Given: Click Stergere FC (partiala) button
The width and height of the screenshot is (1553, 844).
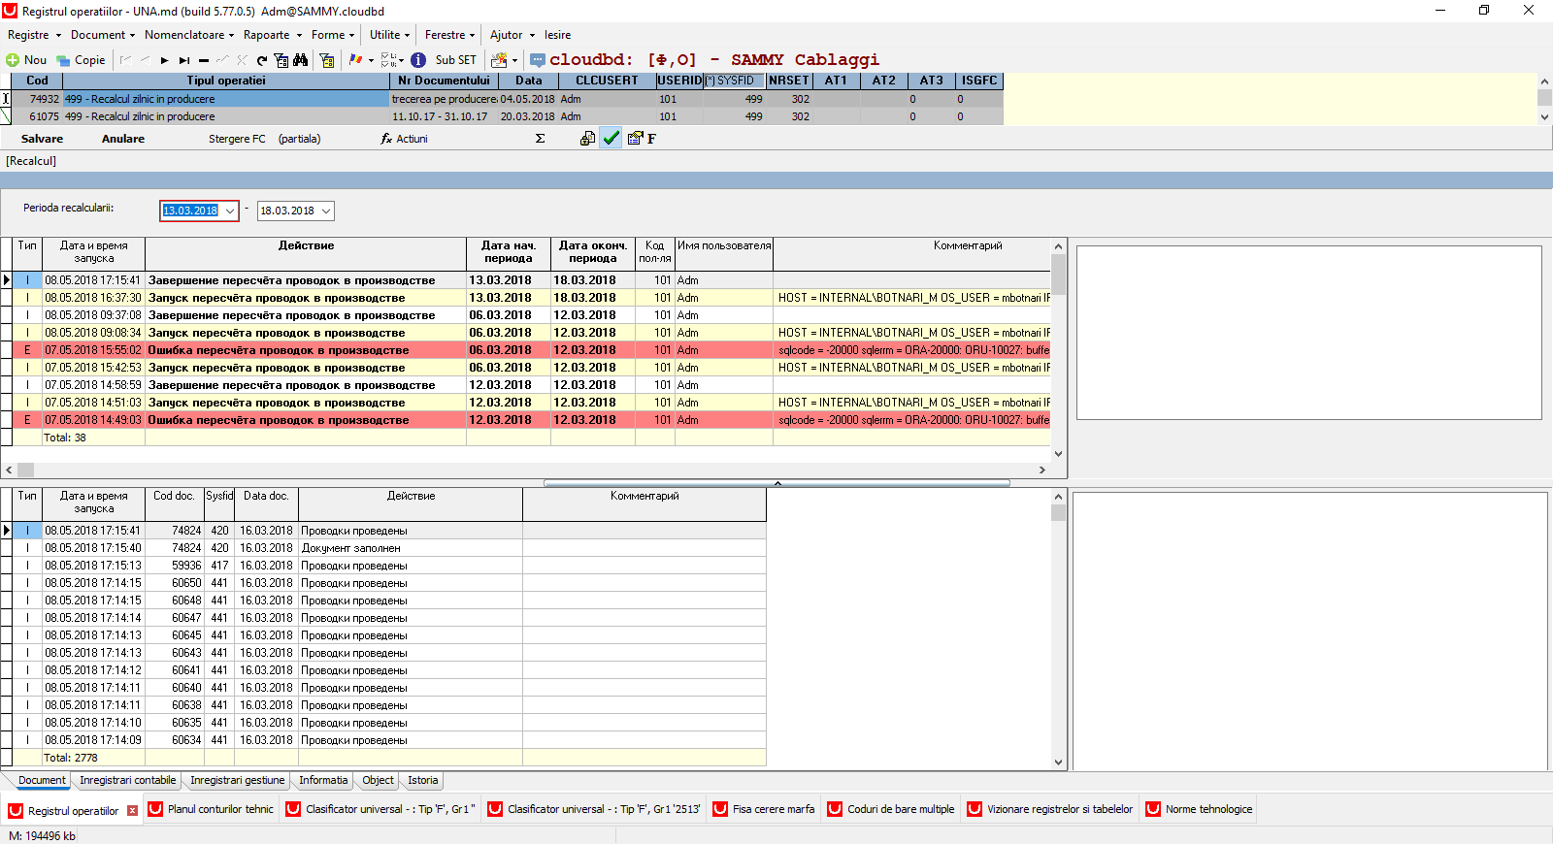Looking at the screenshot, I should (264, 139).
